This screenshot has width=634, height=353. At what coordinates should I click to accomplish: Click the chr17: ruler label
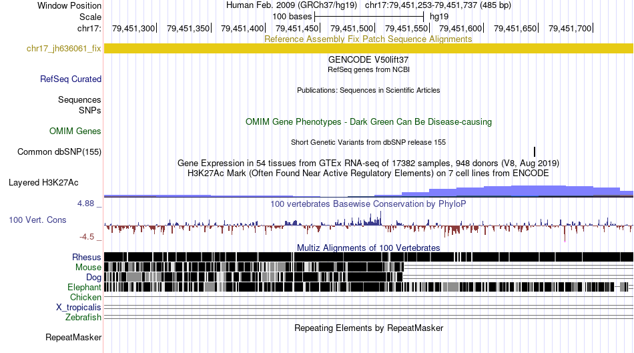click(89, 28)
